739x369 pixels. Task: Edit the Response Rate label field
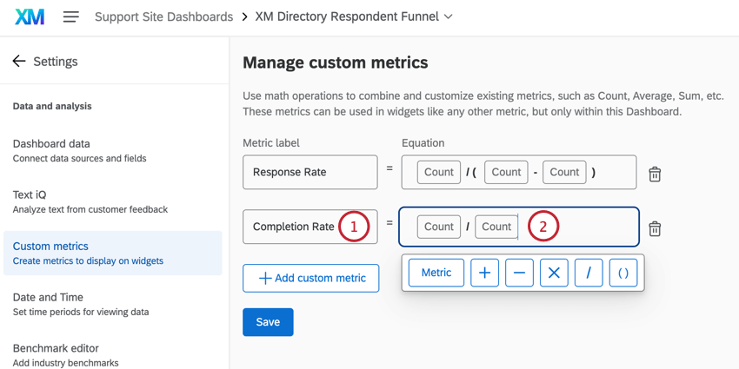coord(310,172)
